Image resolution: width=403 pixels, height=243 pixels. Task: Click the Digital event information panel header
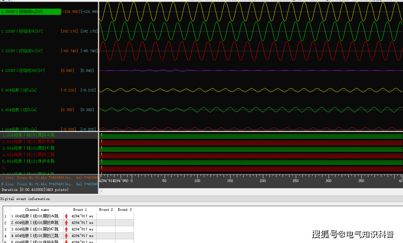[201, 199]
